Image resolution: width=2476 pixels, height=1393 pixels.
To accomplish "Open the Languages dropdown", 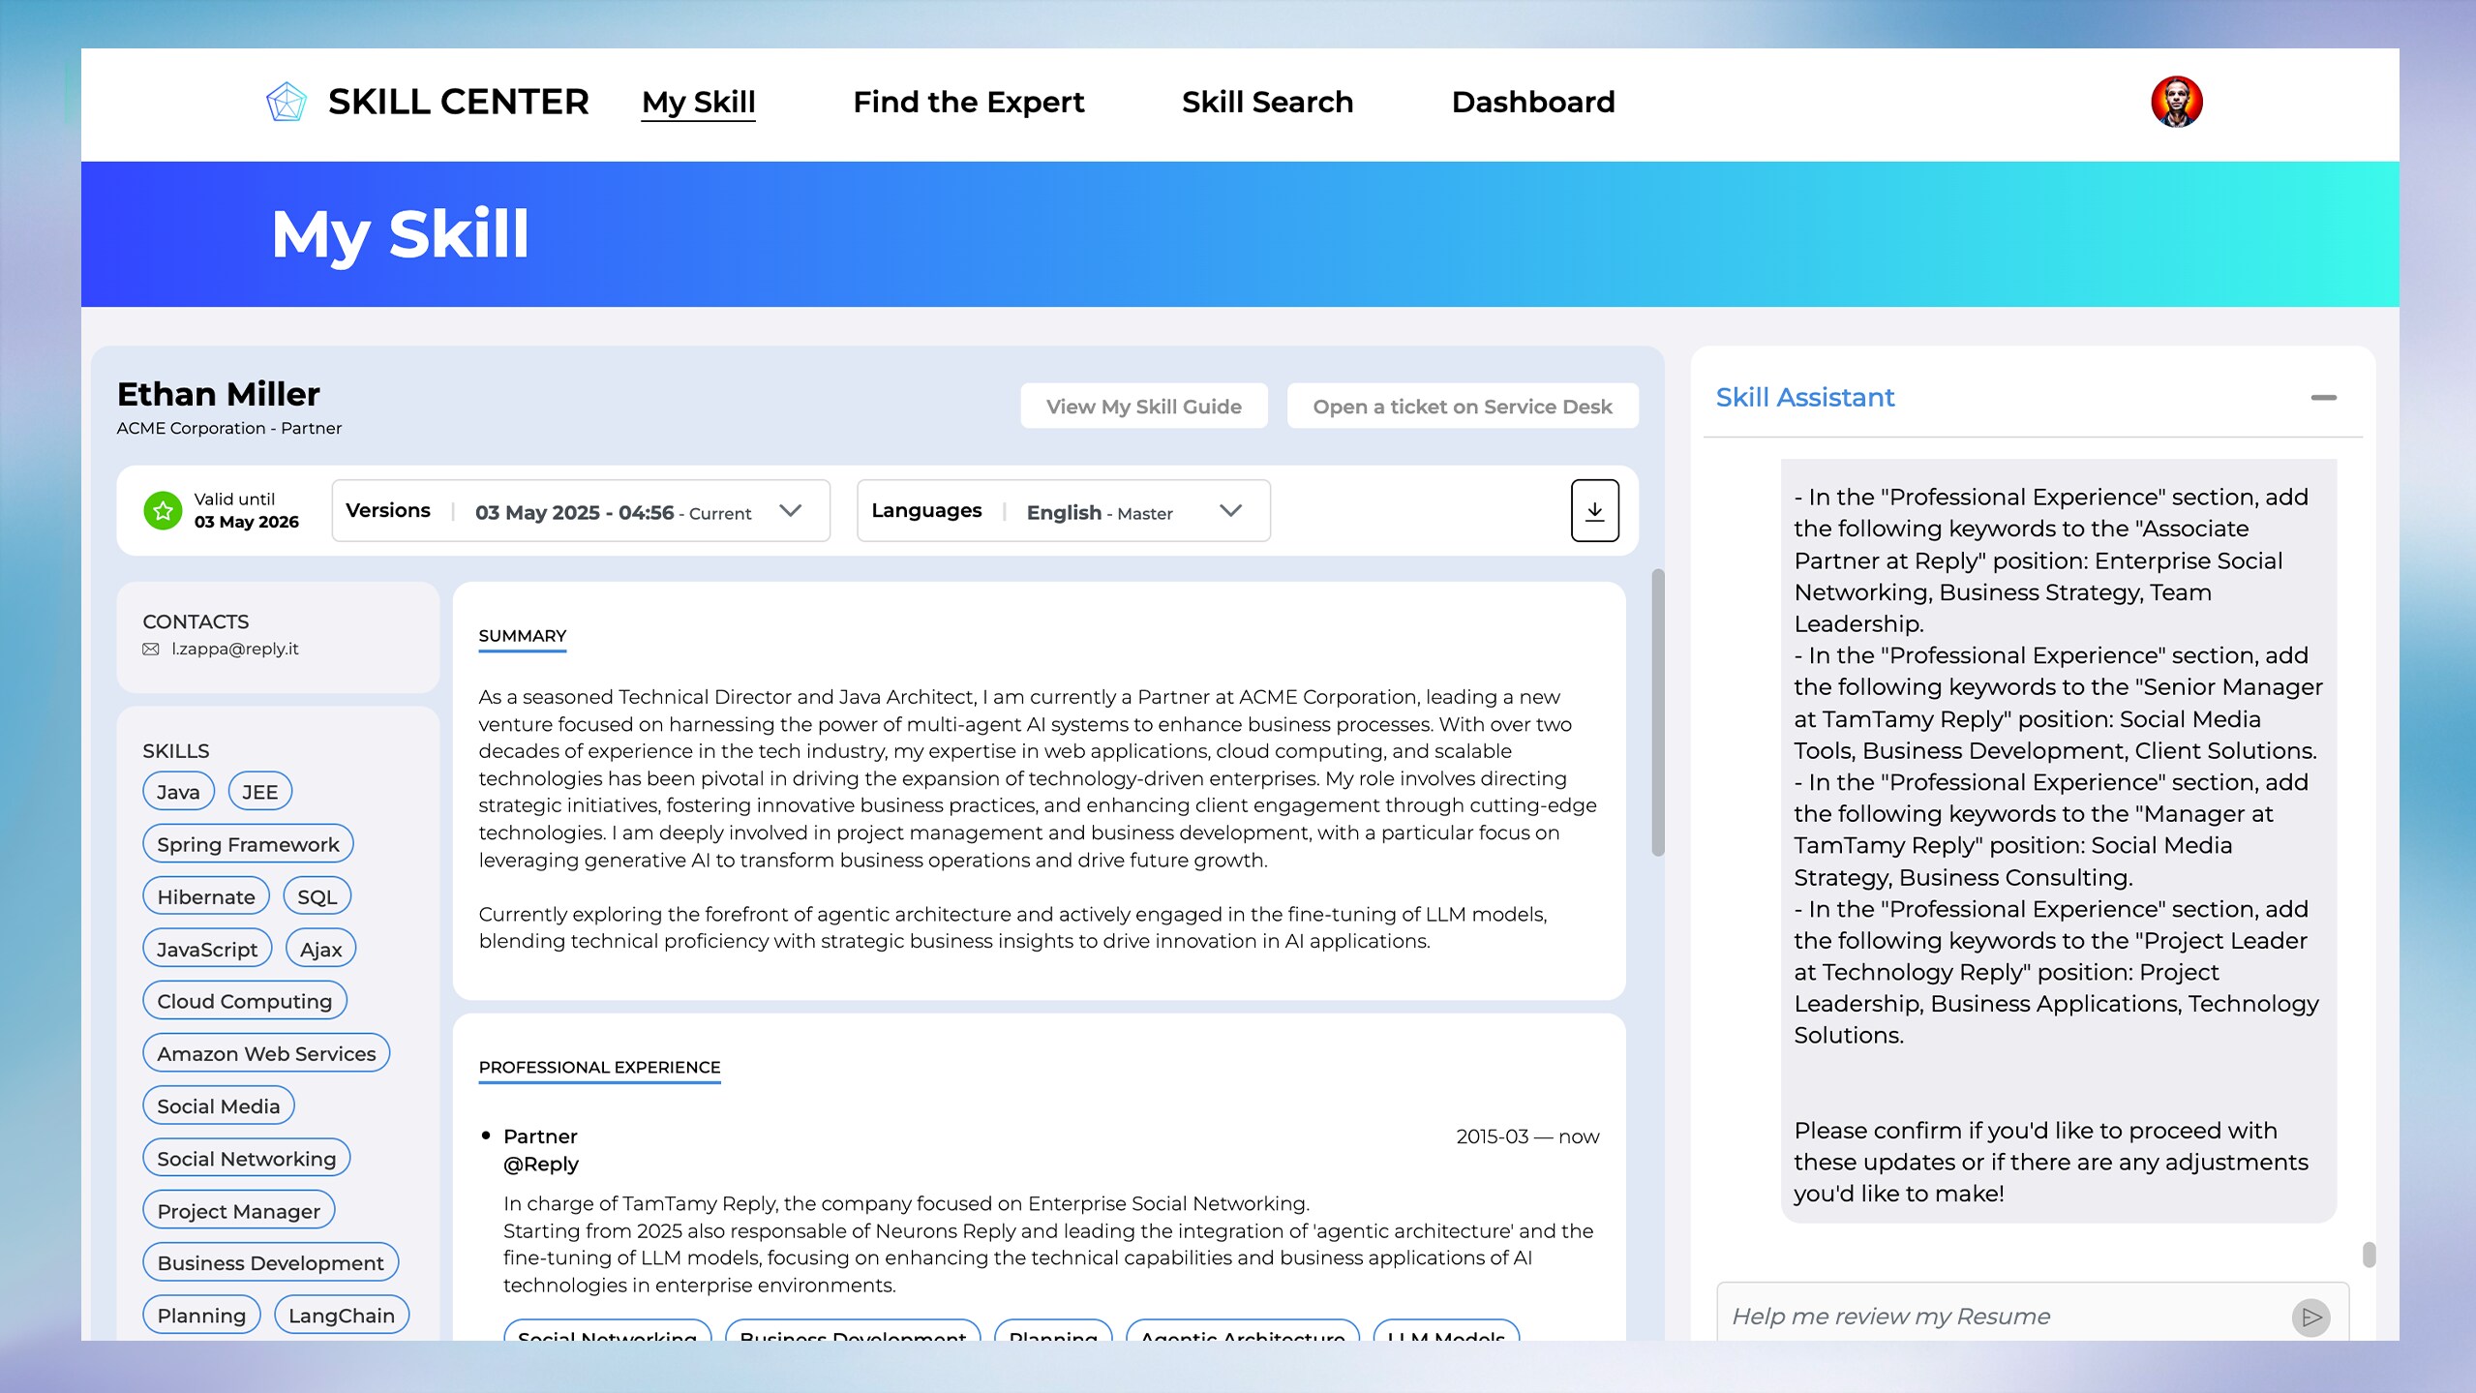I will point(1063,511).
